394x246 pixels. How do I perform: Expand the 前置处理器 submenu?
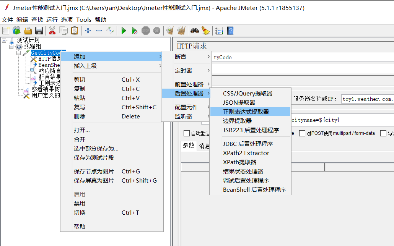pyautogui.click(x=186, y=84)
